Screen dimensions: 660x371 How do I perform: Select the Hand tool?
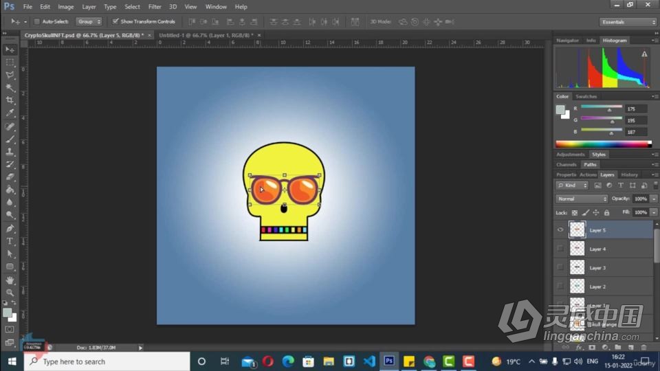pos(10,280)
